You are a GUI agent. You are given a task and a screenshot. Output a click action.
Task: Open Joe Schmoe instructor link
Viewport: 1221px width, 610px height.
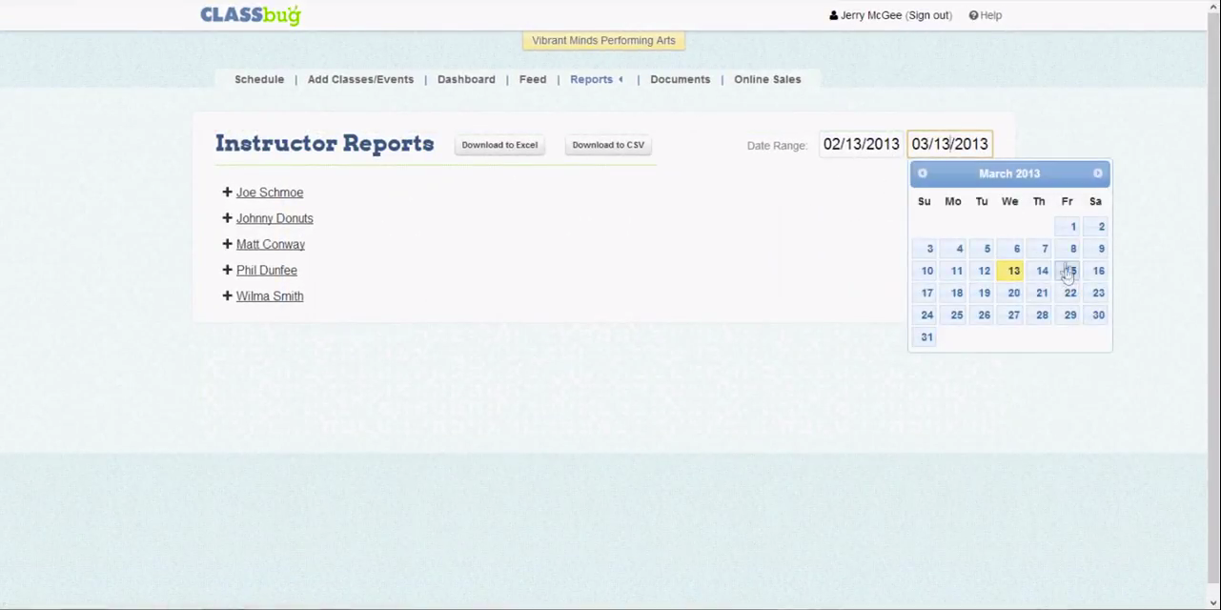270,193
